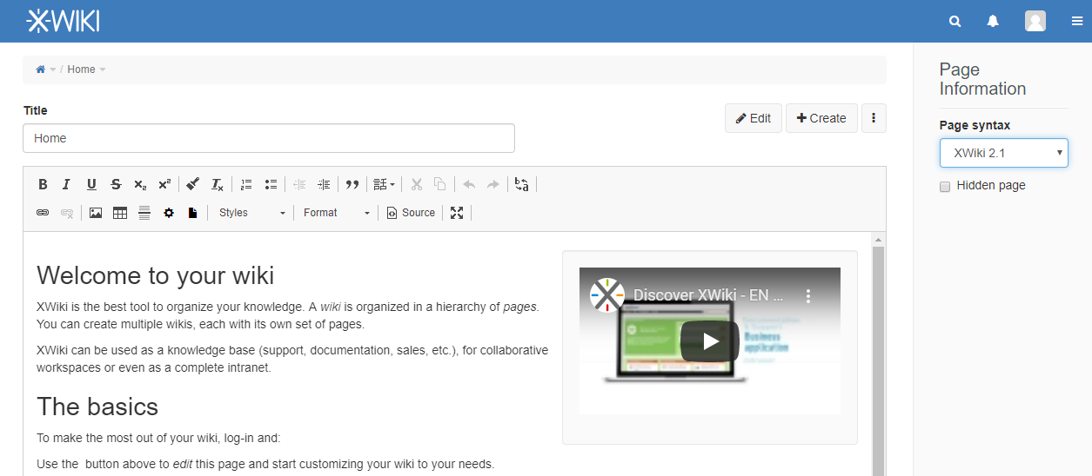Insert a bulleted list
Viewport: 1092px width, 476px height.
[271, 184]
